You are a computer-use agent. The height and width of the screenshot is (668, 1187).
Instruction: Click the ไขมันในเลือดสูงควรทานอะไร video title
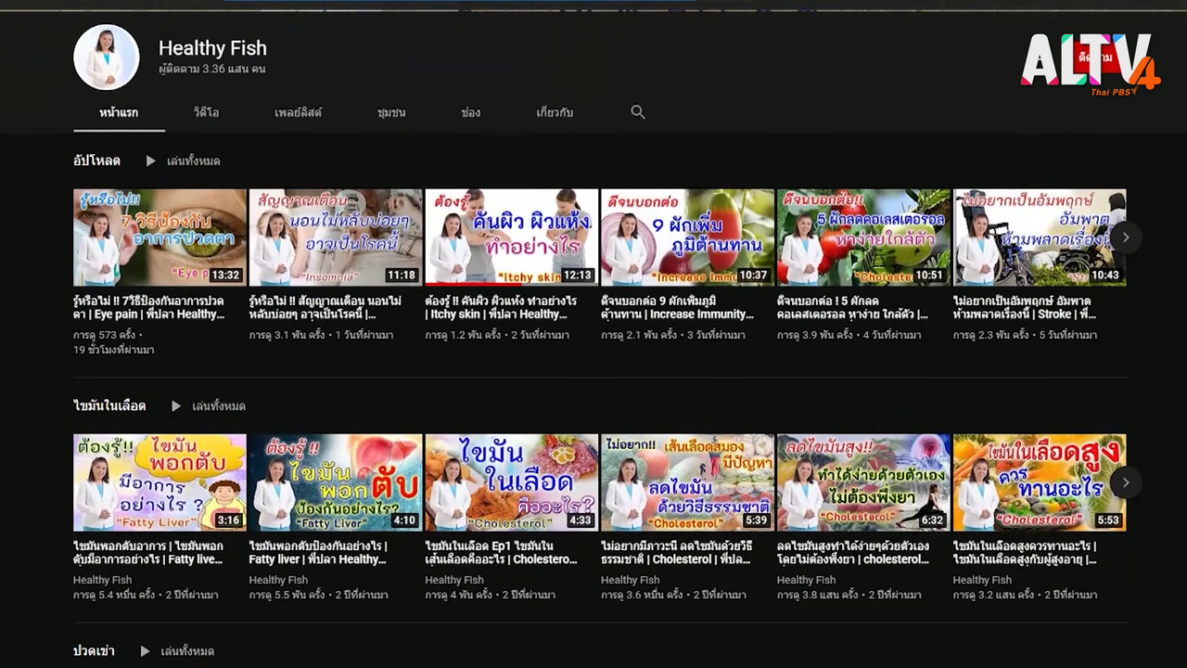pos(1026,553)
